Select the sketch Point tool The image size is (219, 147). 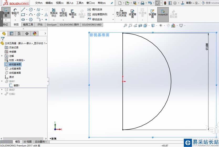pos(46,19)
